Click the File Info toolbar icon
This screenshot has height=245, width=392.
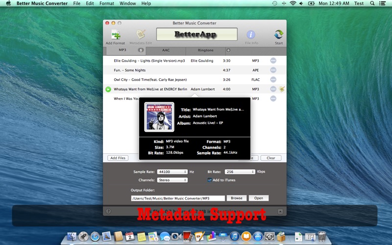pyautogui.click(x=251, y=35)
